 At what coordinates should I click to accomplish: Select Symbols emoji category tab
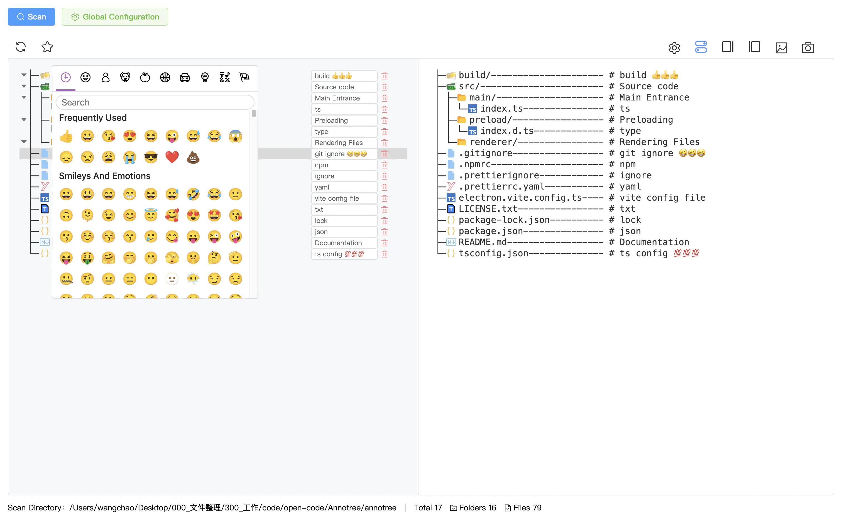click(x=225, y=77)
